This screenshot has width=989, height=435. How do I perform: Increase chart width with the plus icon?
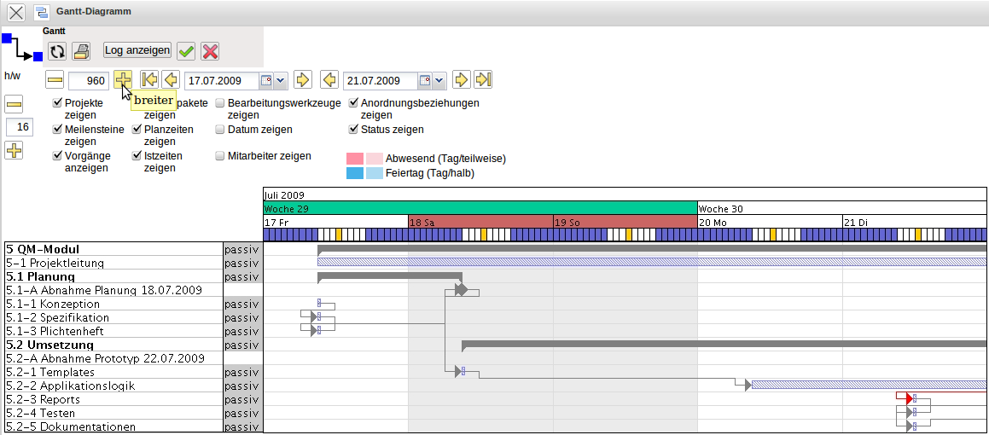[123, 80]
